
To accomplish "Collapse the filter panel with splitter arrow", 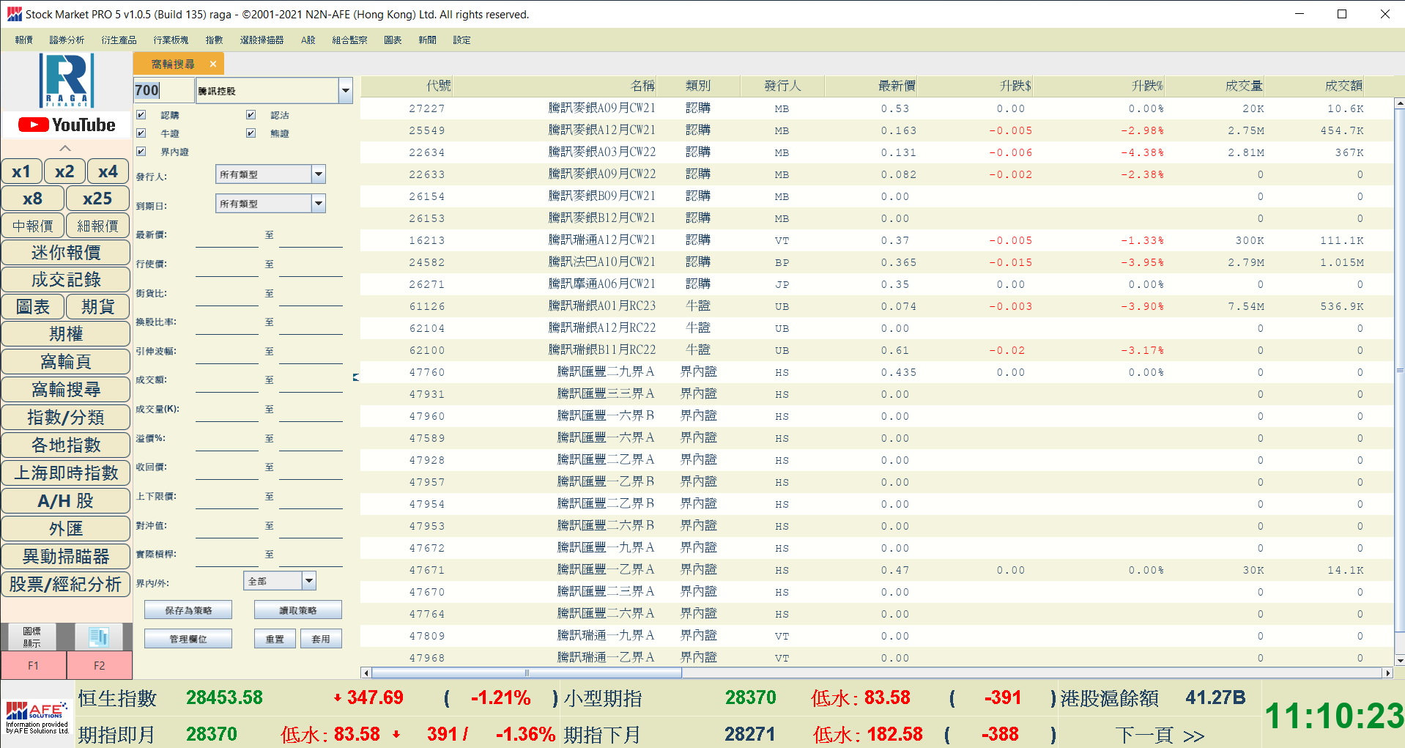I will point(356,377).
